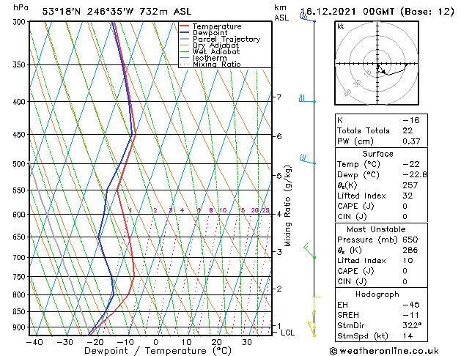Click the wind barb at 400 hPa level
Image resolution: width=461 pixels, height=356 pixels.
pyautogui.click(x=307, y=99)
